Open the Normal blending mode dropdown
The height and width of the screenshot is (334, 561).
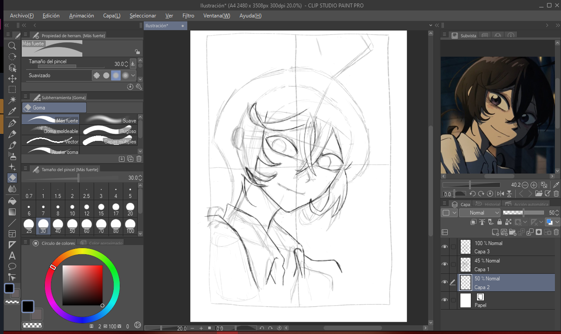click(479, 213)
